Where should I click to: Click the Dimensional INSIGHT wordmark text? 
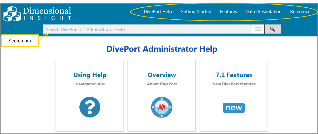47,14
